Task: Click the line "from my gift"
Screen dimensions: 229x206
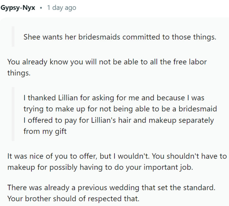Action: click(x=45, y=131)
